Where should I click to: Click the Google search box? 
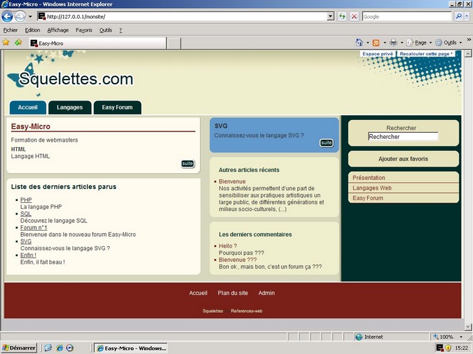point(406,17)
